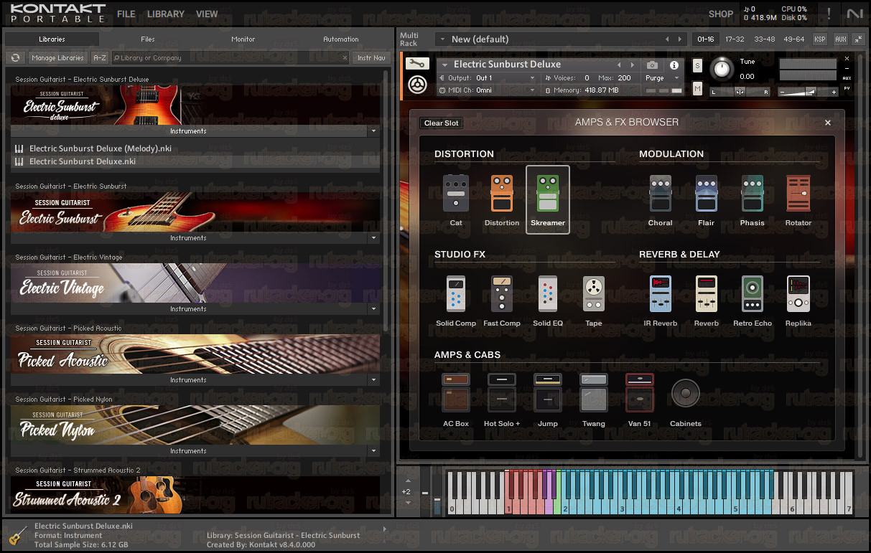Click Manage Libraries button
Image resolution: width=871 pixels, height=553 pixels.
pos(58,57)
